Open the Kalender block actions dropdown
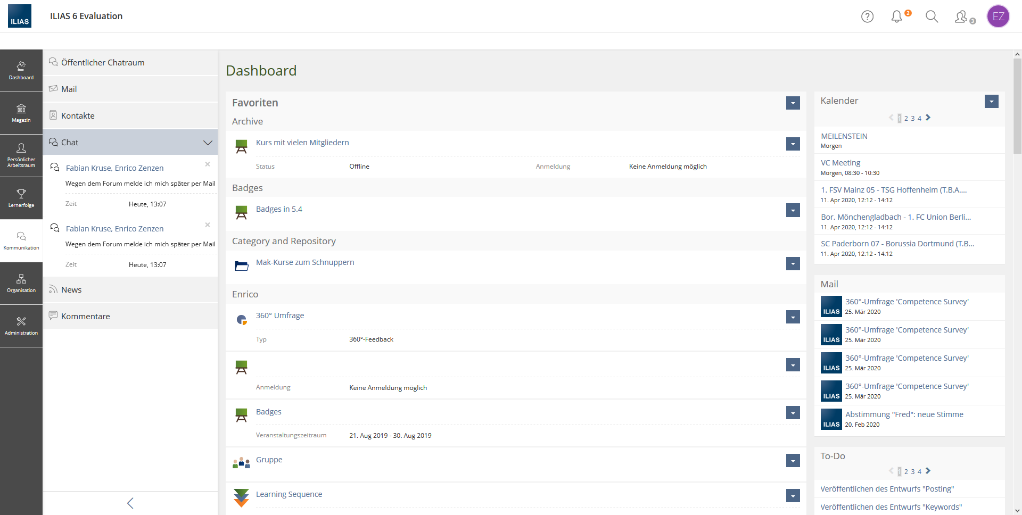The height and width of the screenshot is (515, 1022). (x=991, y=102)
